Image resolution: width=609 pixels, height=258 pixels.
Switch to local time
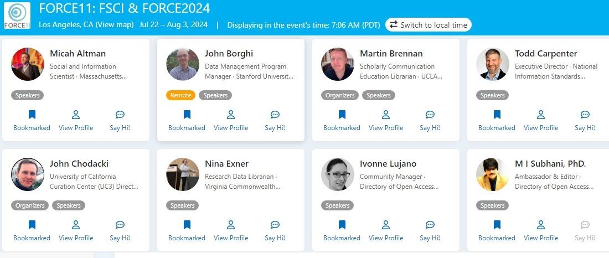(429, 25)
